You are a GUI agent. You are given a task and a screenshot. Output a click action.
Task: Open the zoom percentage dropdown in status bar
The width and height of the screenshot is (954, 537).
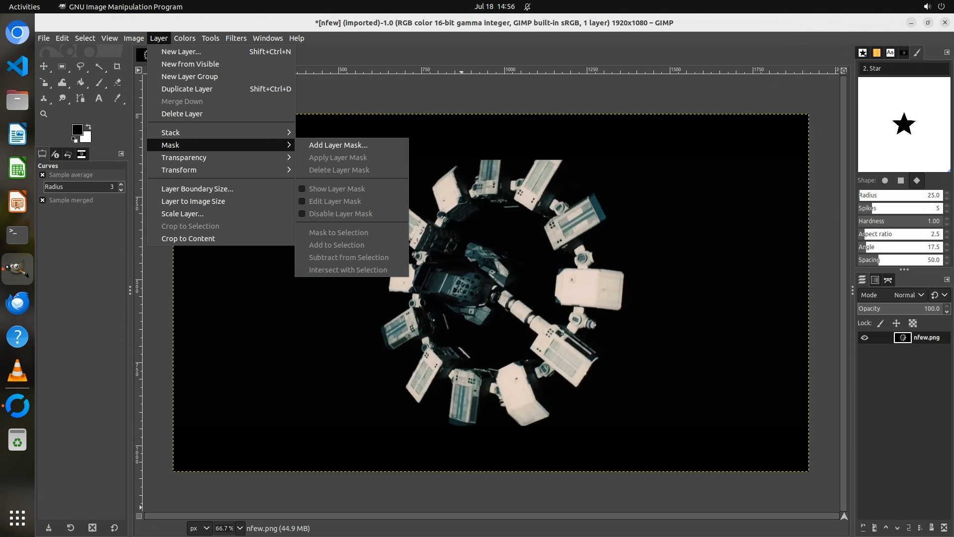240,528
